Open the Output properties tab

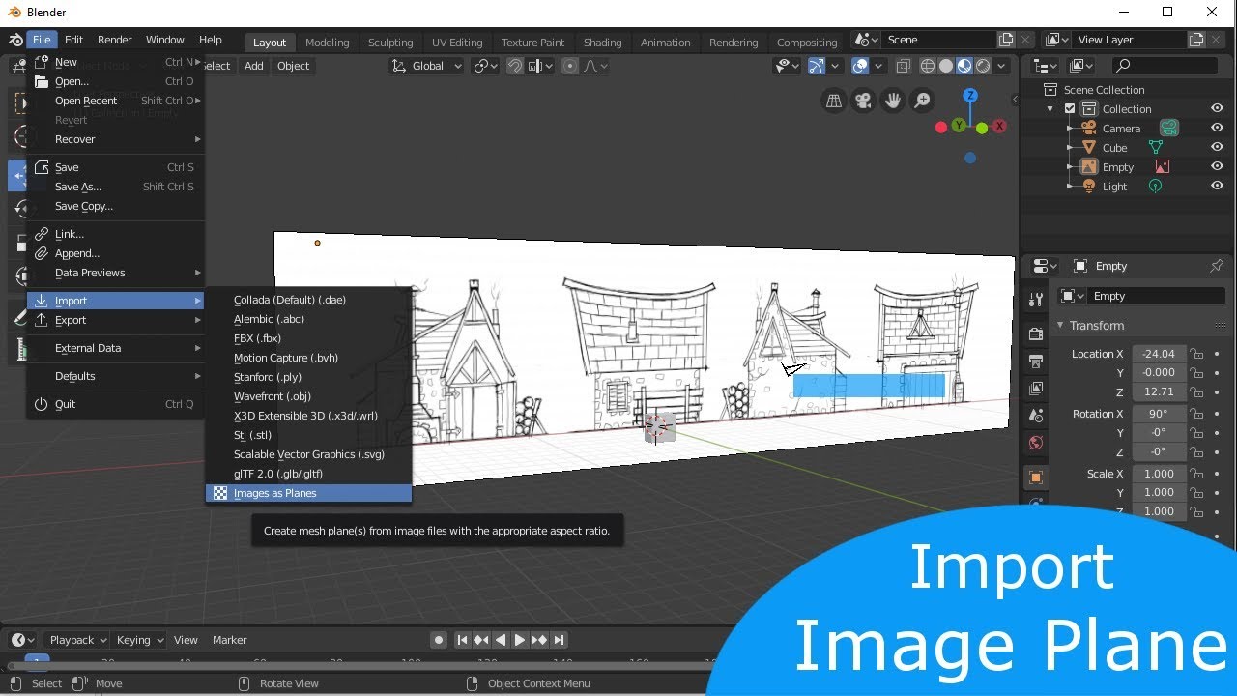(1036, 362)
